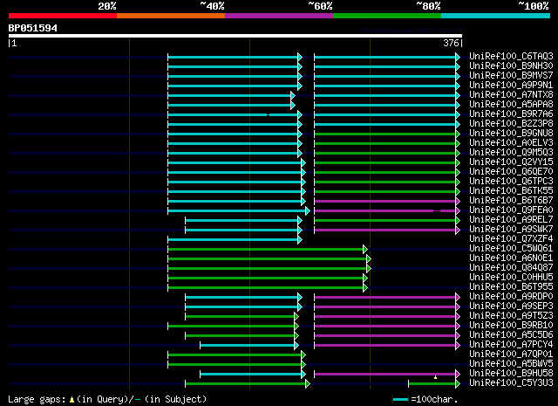The width and height of the screenshot is (558, 406).
Task: Click the white query sequence bar
Action: point(235,36)
